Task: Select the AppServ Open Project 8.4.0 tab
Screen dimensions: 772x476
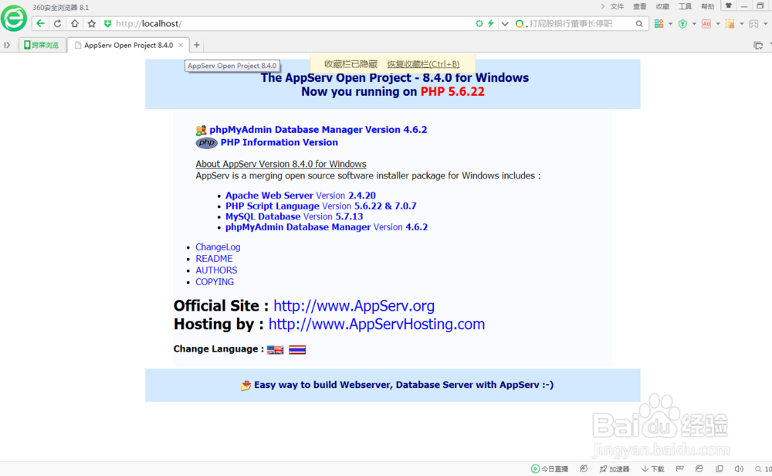Action: pyautogui.click(x=128, y=45)
